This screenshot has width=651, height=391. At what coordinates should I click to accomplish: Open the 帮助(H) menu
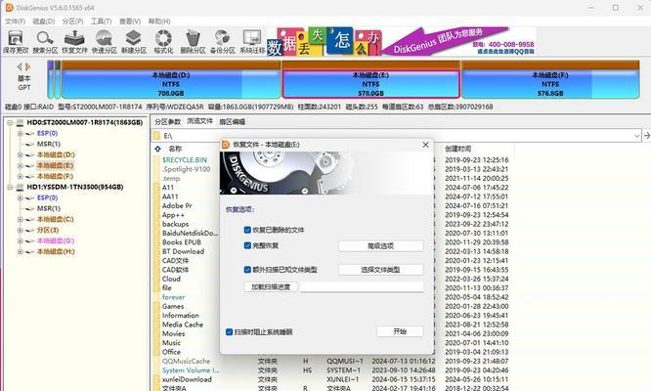(x=159, y=22)
